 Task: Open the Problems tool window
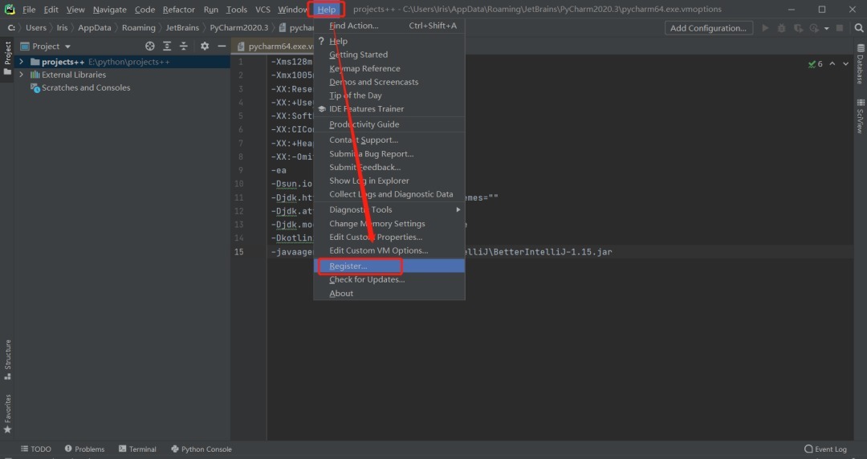[x=84, y=449]
